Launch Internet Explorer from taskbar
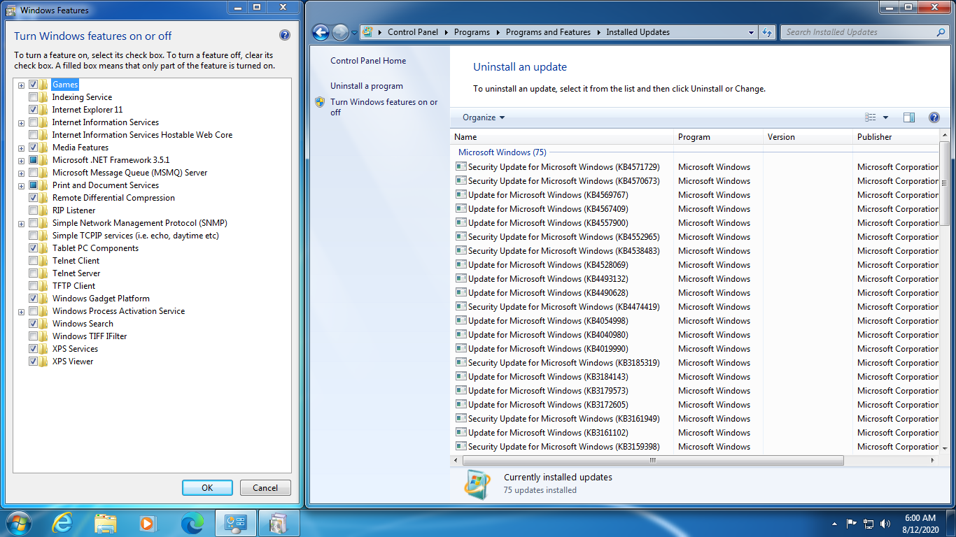Screen dimensions: 956x537 tap(62, 522)
